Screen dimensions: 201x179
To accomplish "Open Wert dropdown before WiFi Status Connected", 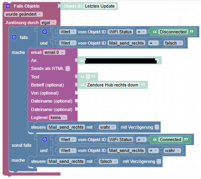I will click(68, 140).
